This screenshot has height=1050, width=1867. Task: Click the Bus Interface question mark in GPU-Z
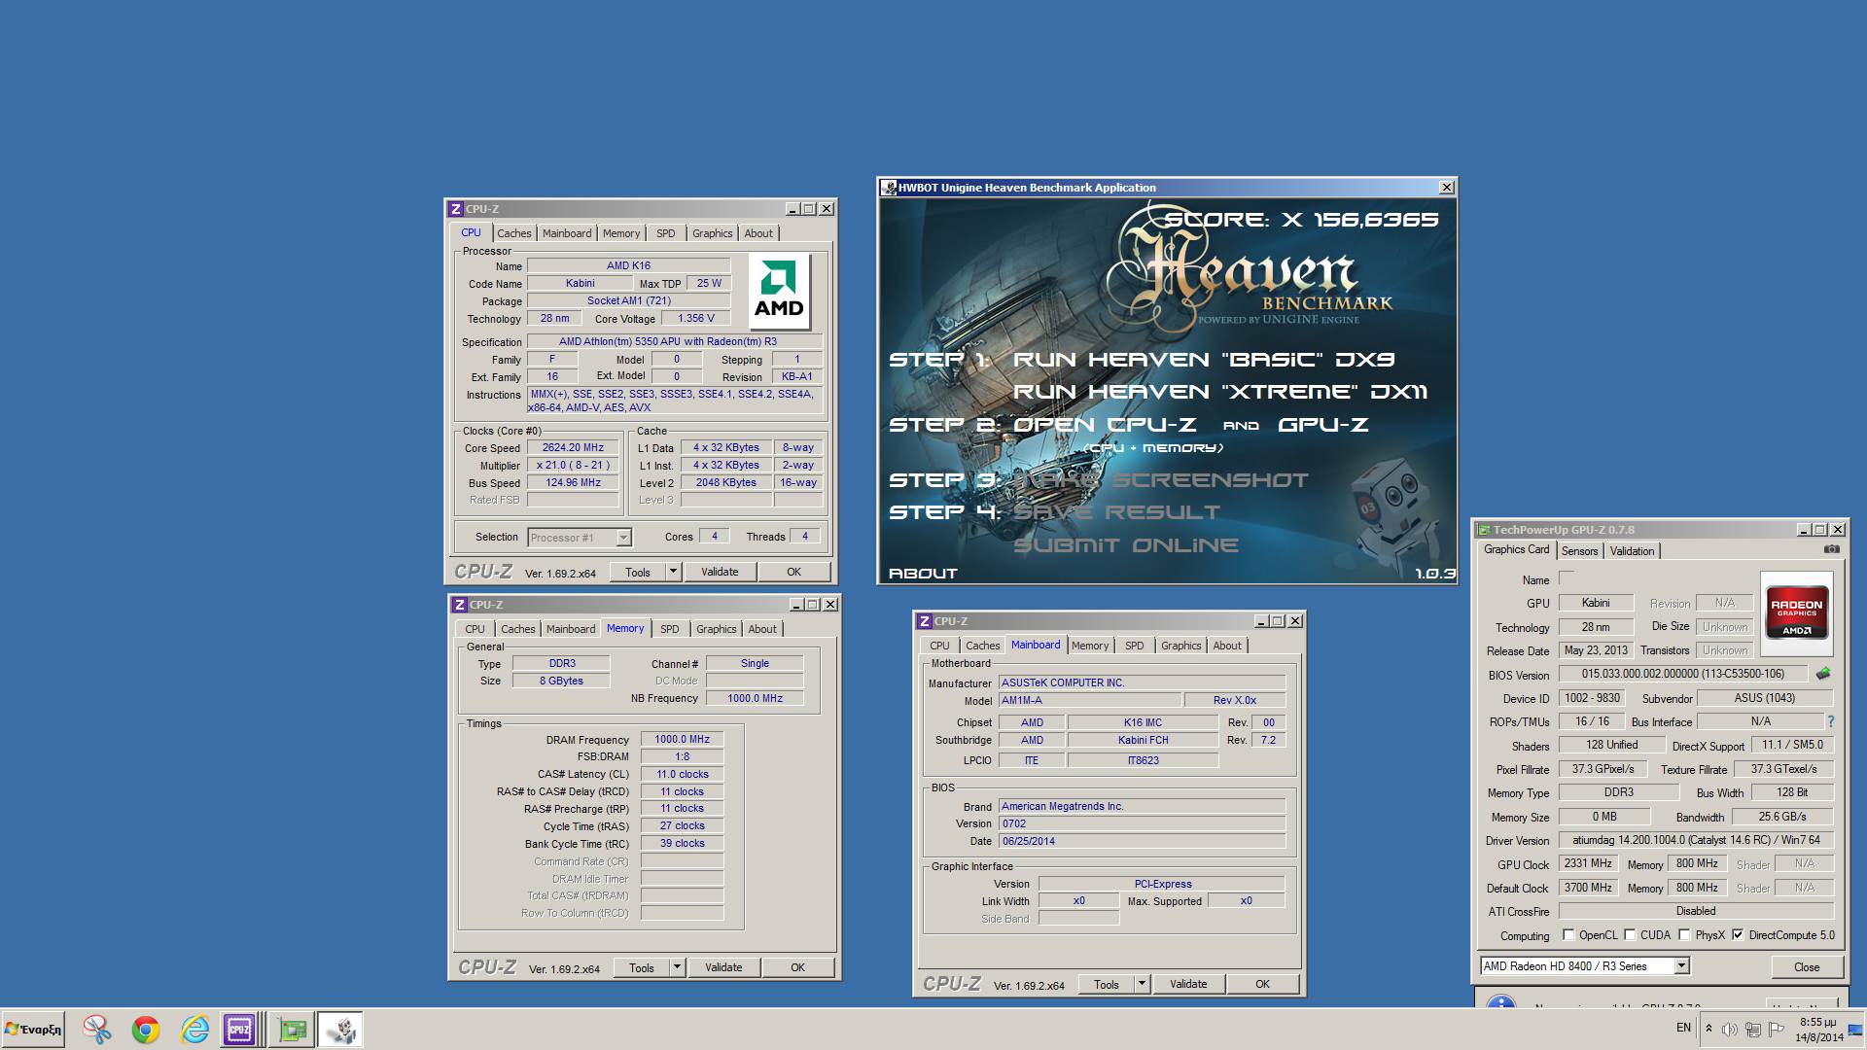pyautogui.click(x=1831, y=721)
